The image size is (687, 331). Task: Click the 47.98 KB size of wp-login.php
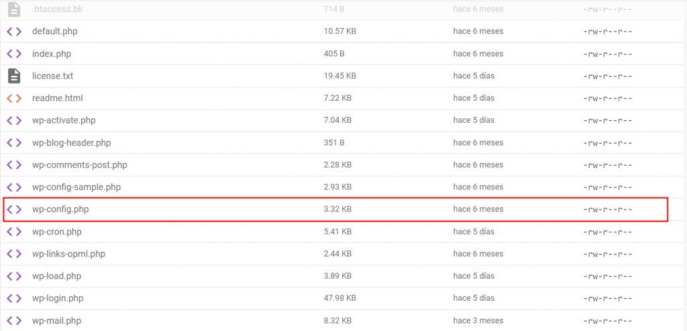tap(339, 298)
